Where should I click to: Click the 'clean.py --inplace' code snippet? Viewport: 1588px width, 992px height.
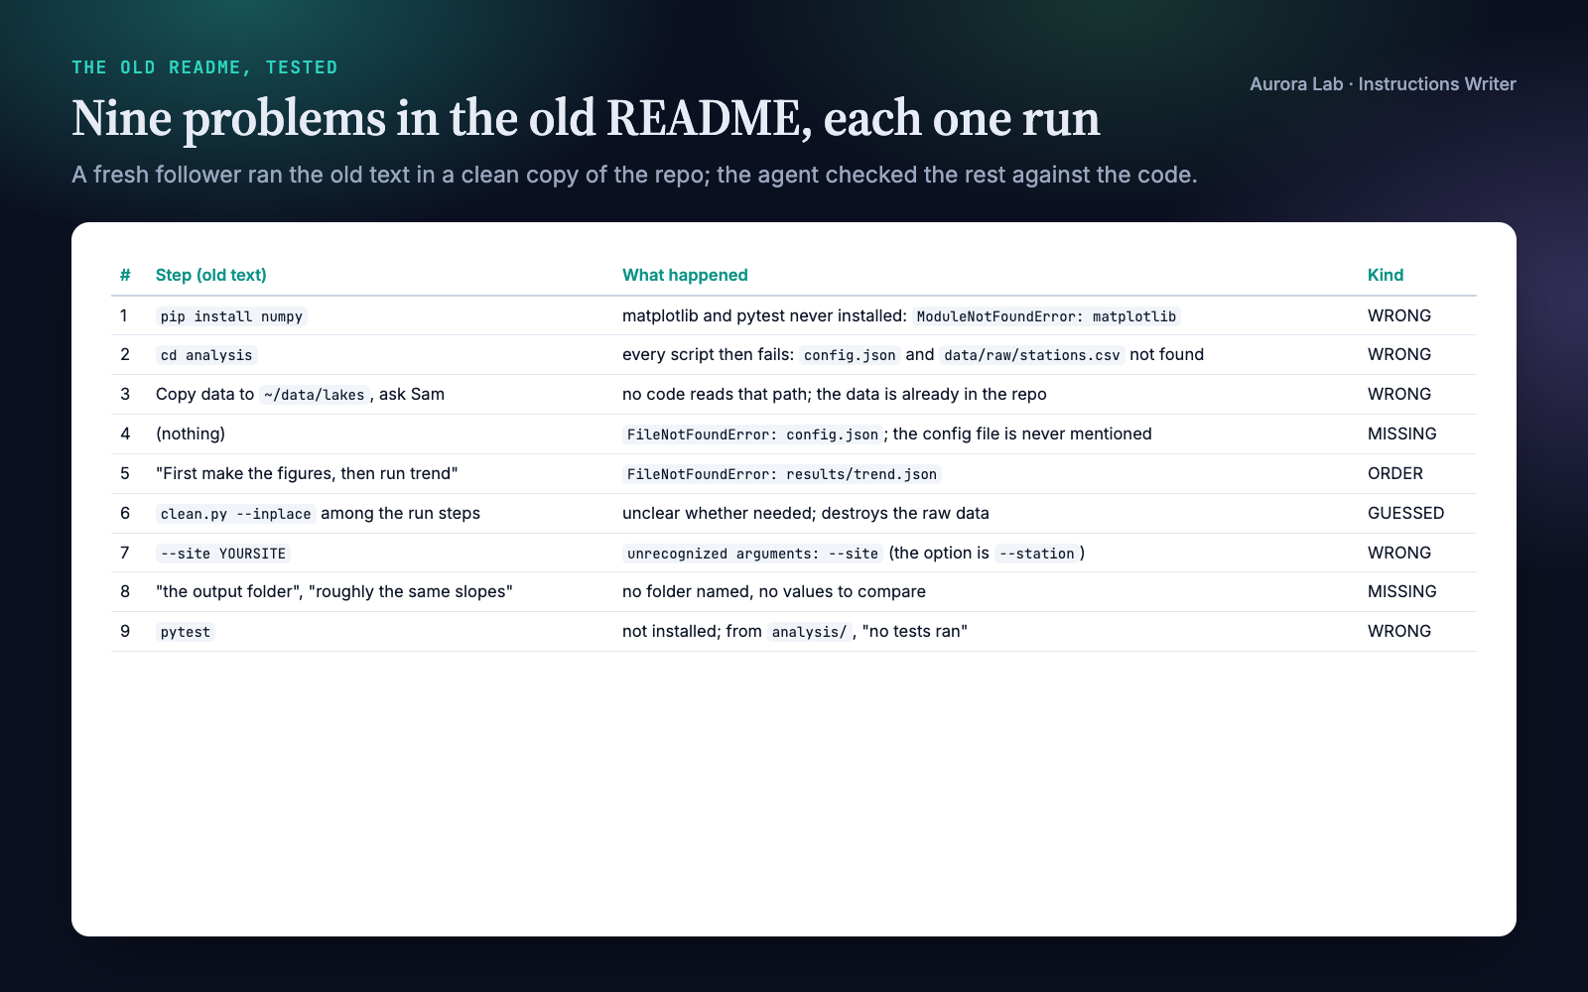pyautogui.click(x=235, y=514)
